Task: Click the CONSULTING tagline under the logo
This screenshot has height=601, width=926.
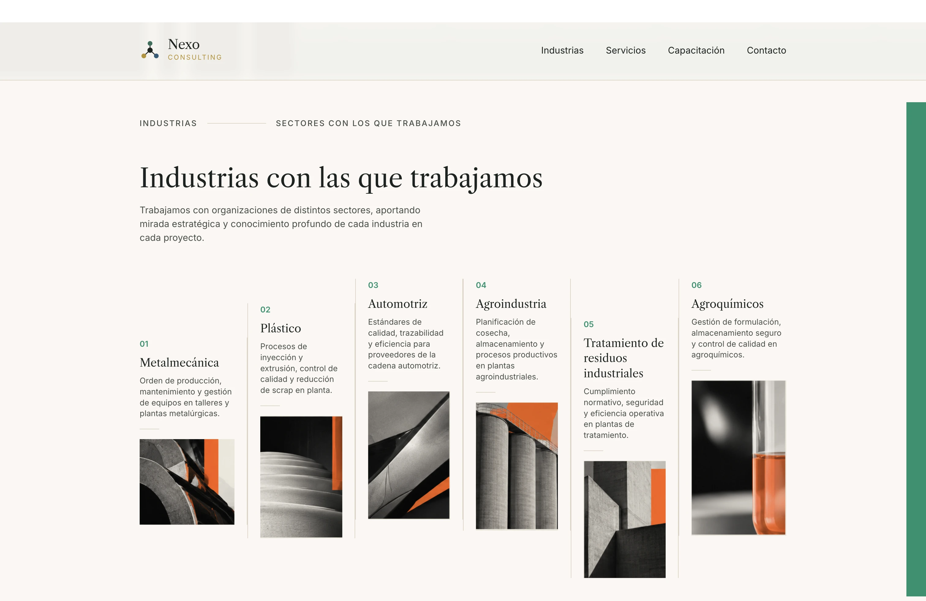Action: (195, 57)
